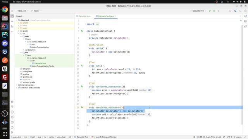
Task: Click the editor vertical scrollbar
Action: click(x=242, y=75)
